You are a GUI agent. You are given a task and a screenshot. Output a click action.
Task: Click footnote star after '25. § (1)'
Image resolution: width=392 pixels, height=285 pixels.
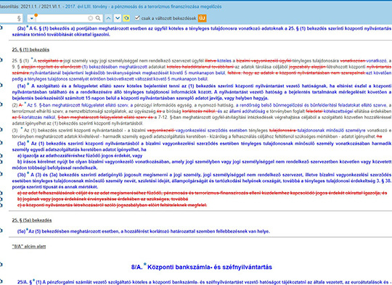[32, 59]
